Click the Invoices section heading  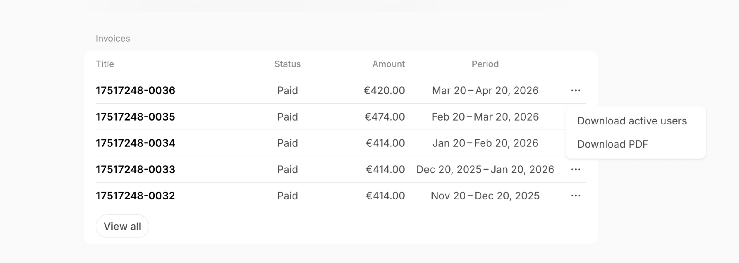click(113, 39)
